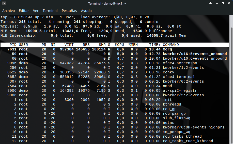Click the SHR column header
This screenshot has width=233, height=144.
(102, 45)
